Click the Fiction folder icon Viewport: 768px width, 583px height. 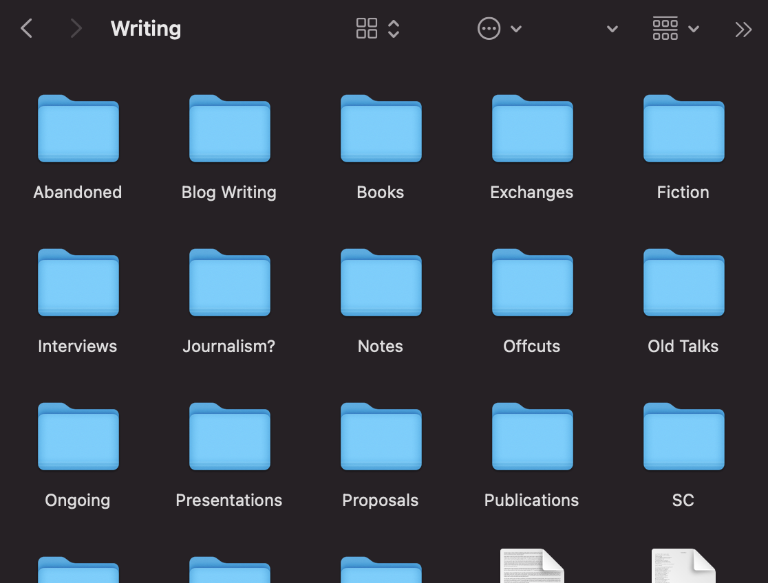pos(683,128)
